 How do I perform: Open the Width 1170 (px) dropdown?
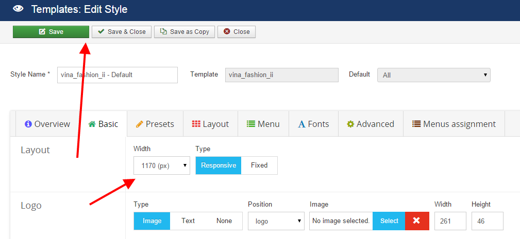pos(161,166)
